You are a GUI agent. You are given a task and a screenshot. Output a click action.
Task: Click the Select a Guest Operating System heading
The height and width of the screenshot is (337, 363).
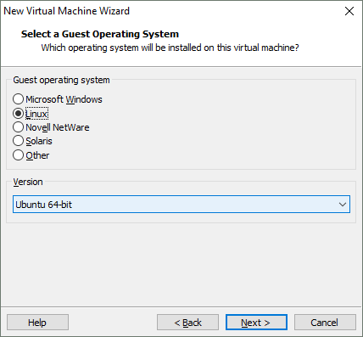pos(100,34)
